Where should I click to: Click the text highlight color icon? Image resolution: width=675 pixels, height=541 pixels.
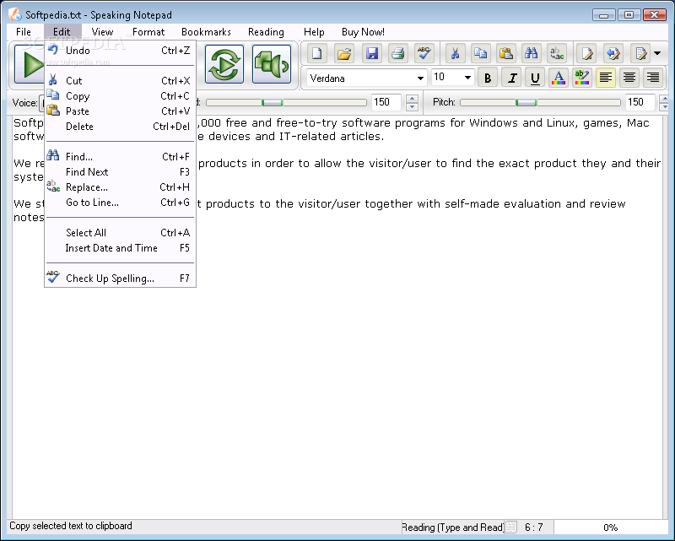pyautogui.click(x=581, y=78)
